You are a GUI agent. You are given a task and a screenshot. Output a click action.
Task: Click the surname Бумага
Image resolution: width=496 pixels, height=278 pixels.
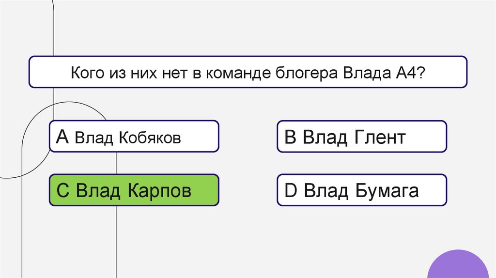pos(387,191)
